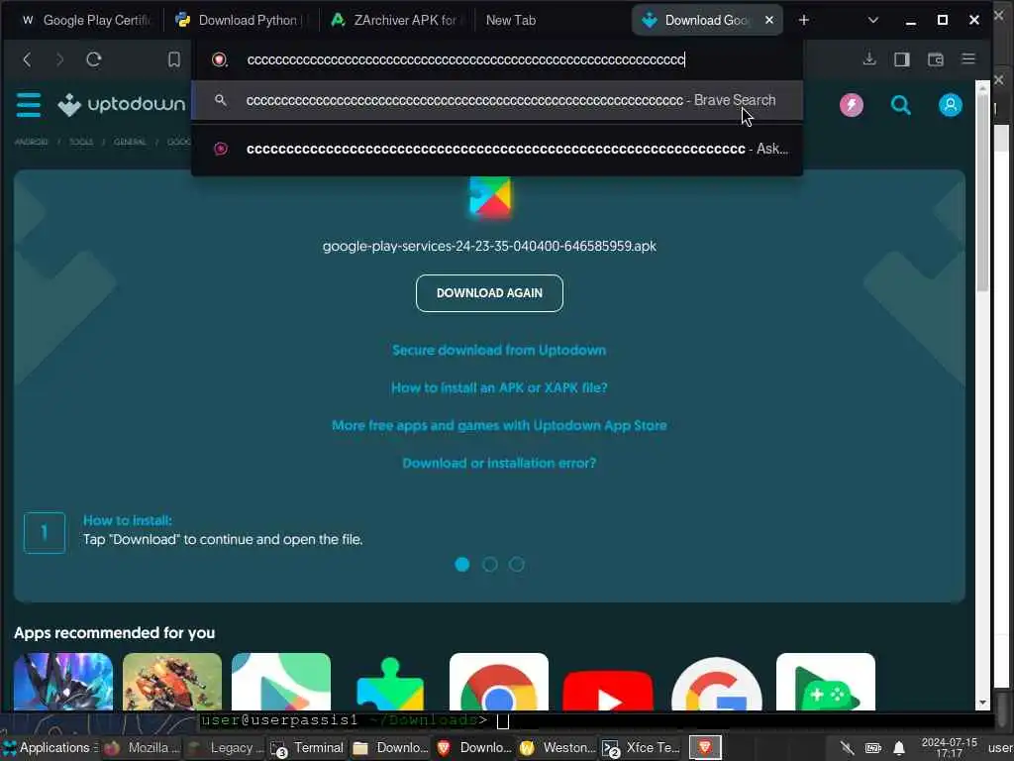The image size is (1014, 761).
Task: Select the Brave Search suggestion
Action: 497,100
